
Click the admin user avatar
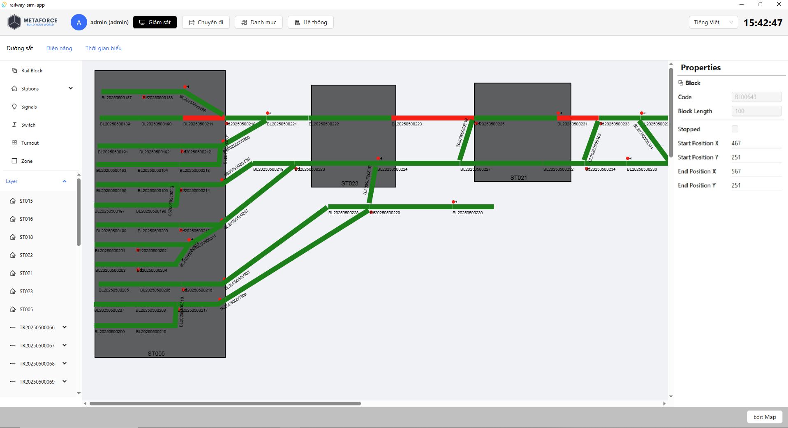pyautogui.click(x=79, y=22)
